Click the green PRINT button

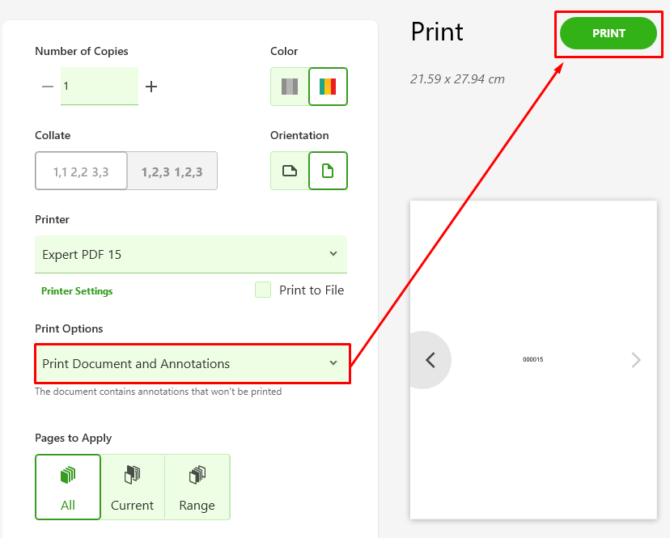(x=609, y=33)
